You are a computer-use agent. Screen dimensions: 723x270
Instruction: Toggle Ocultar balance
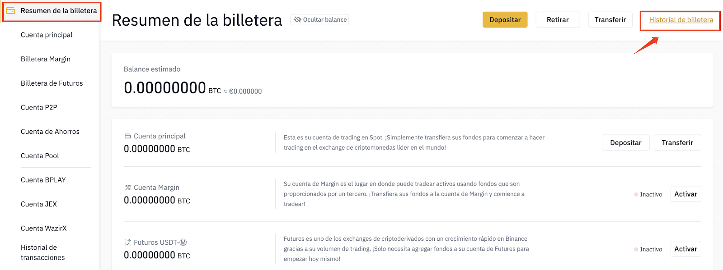[x=320, y=19]
